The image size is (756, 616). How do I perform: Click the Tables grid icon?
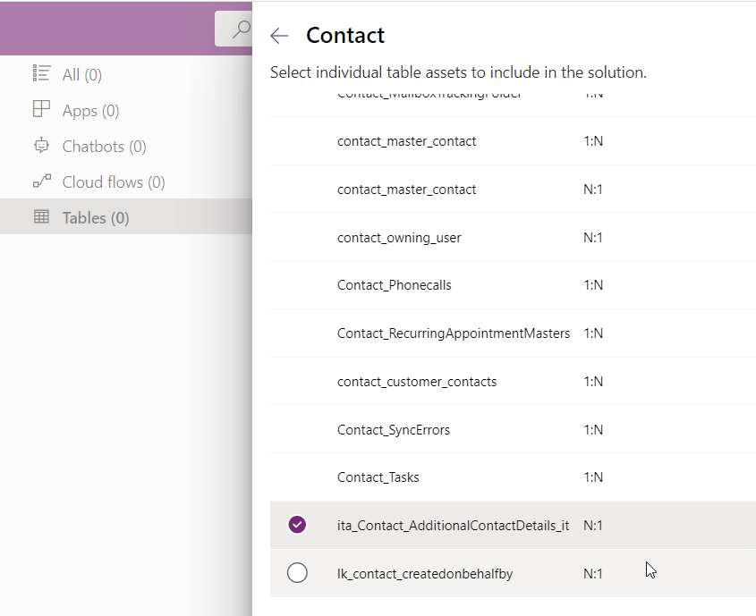(x=41, y=217)
